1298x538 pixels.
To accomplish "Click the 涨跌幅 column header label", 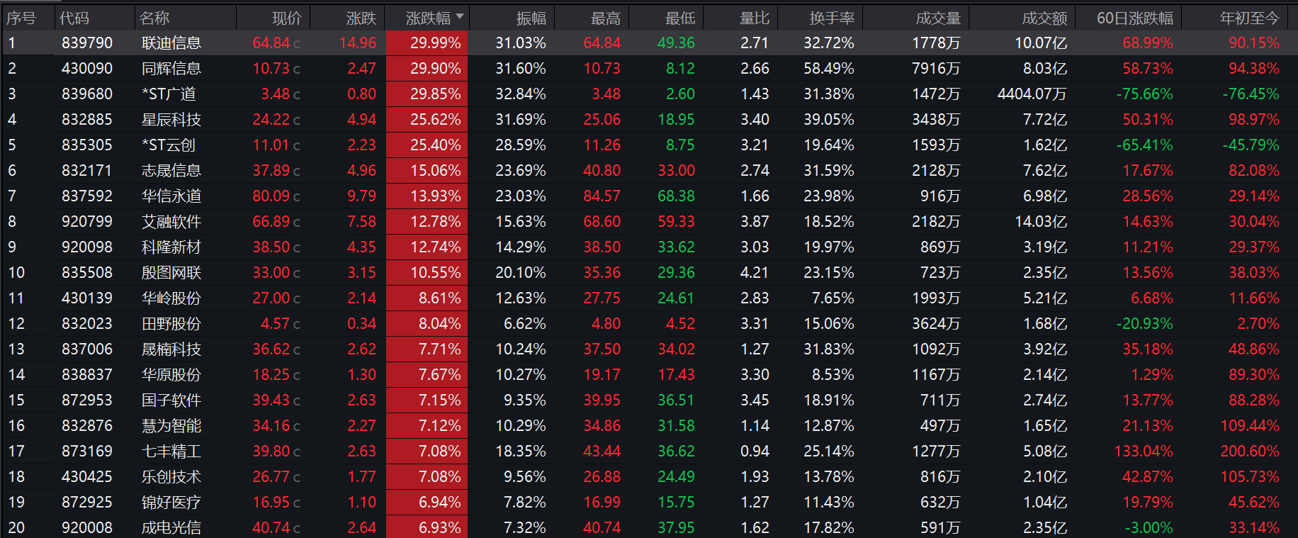I will coord(429,18).
